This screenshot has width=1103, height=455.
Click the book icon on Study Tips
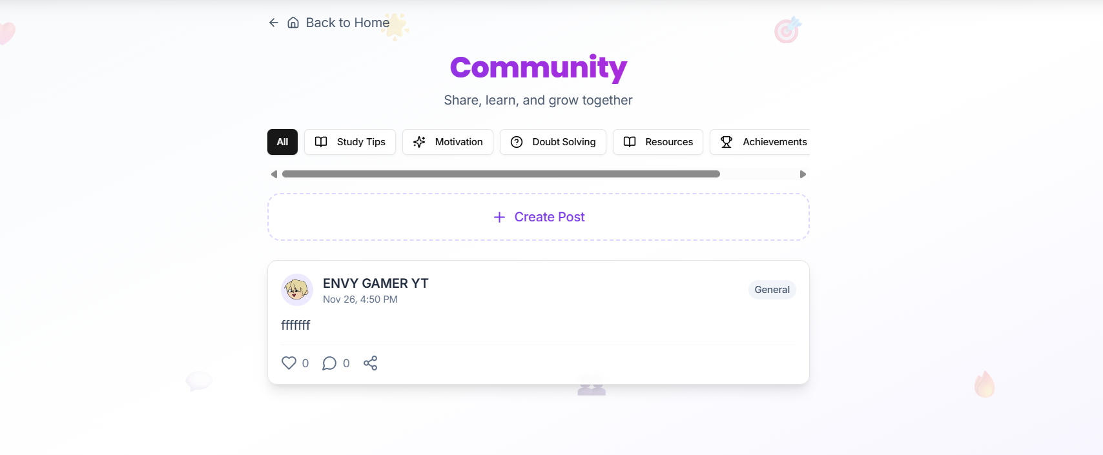tap(321, 142)
